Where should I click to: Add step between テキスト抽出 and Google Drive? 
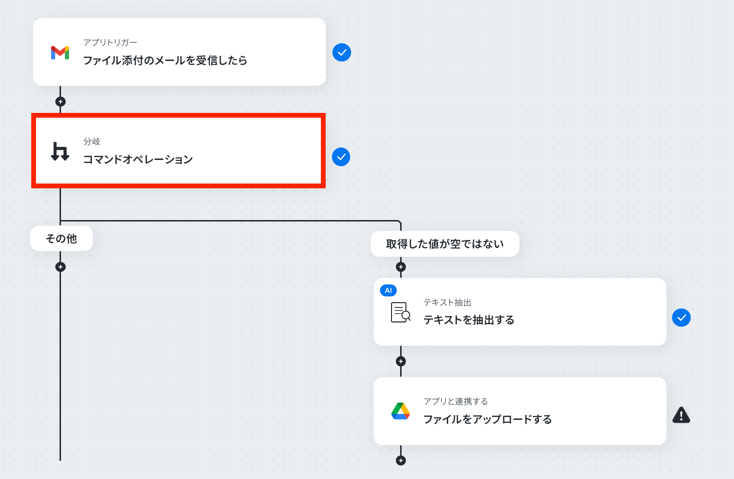point(401,361)
